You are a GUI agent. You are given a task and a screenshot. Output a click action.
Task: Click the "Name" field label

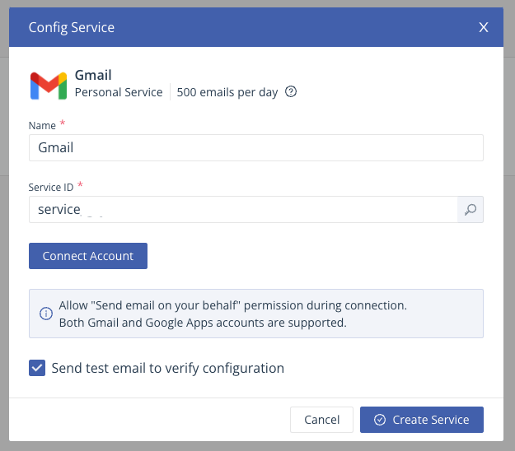[42, 126]
